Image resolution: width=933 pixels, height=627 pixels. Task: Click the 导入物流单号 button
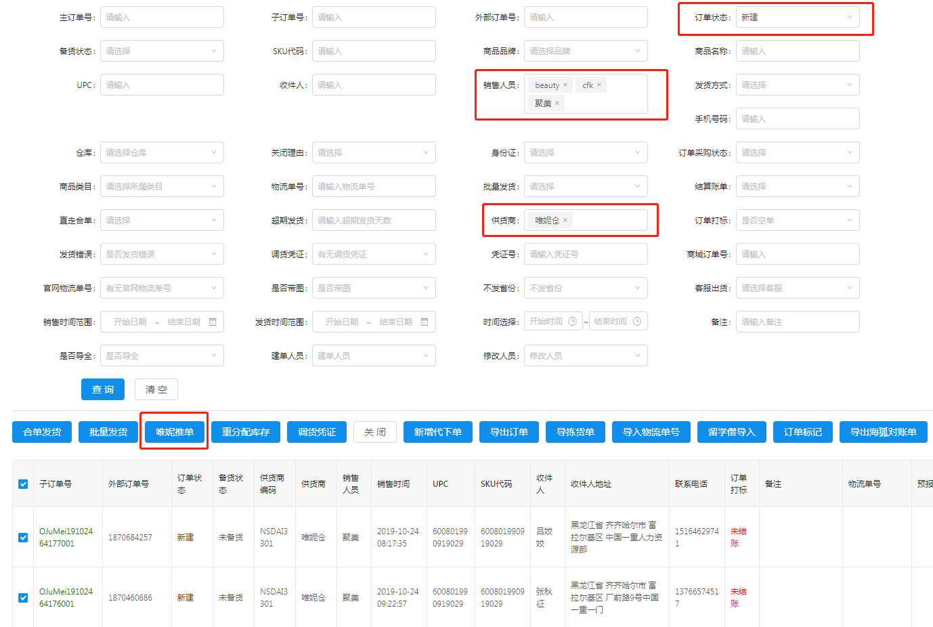[x=651, y=432]
